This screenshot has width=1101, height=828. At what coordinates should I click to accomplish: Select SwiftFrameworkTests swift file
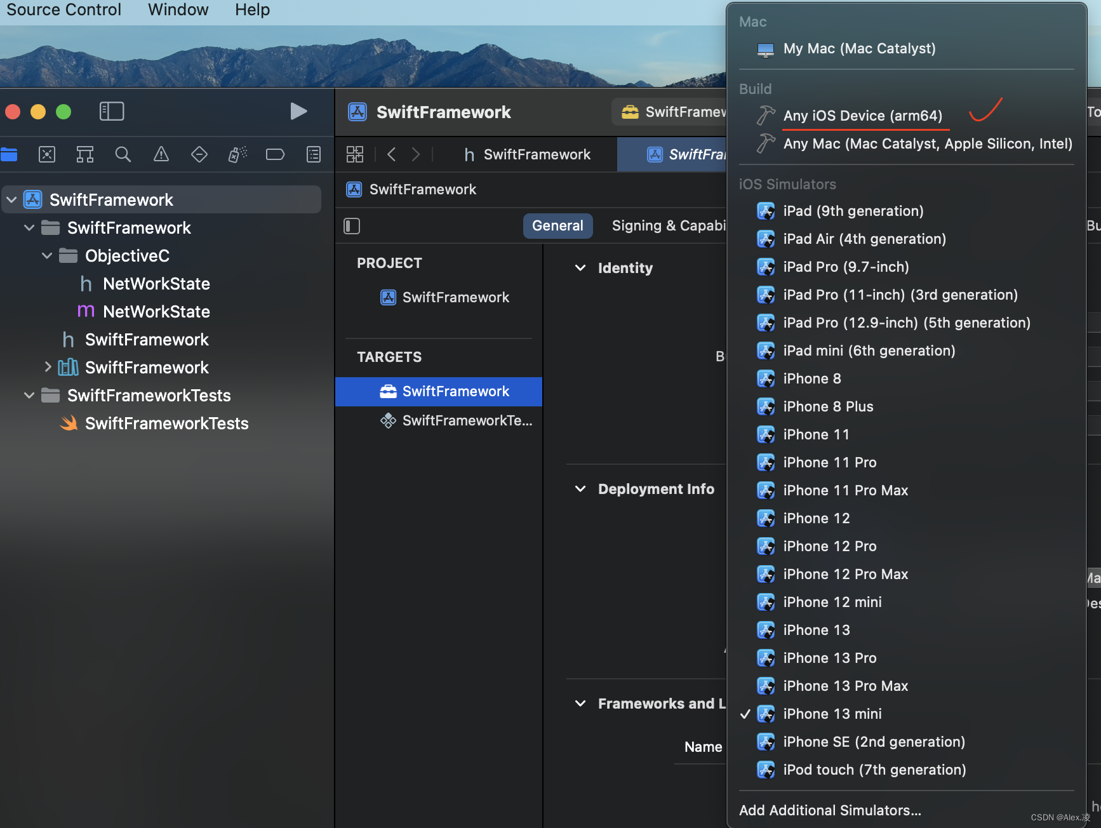[x=166, y=424]
